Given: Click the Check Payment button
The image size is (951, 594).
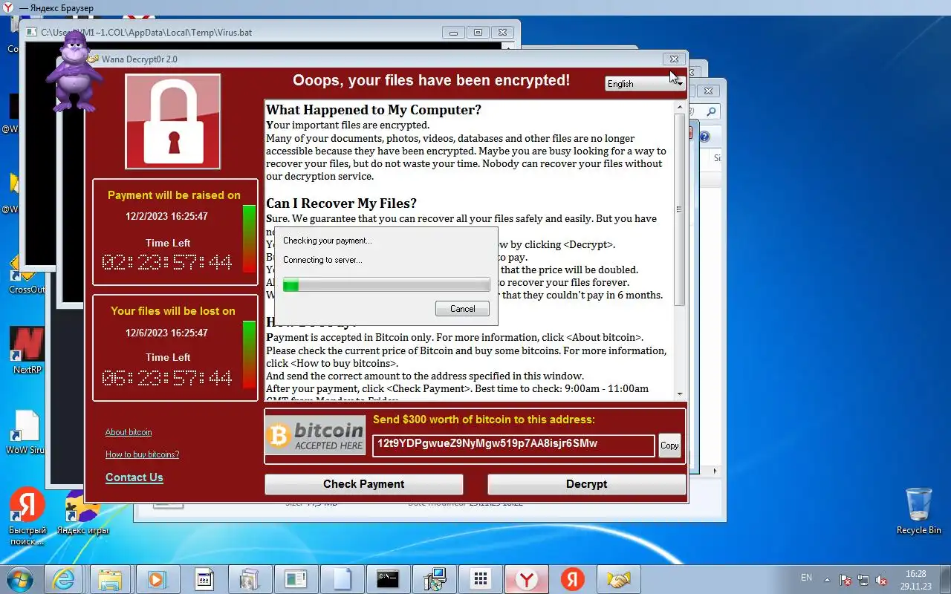Looking at the screenshot, I should [364, 484].
